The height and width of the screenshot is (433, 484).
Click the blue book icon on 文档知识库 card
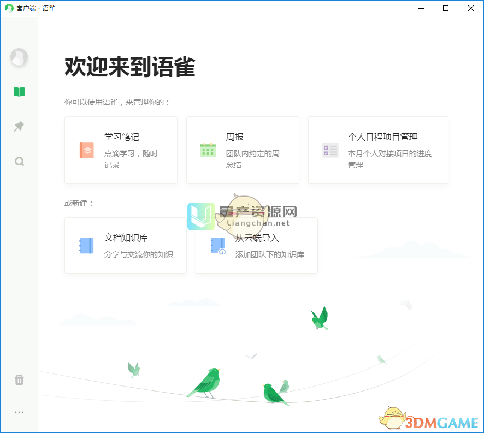pyautogui.click(x=86, y=245)
